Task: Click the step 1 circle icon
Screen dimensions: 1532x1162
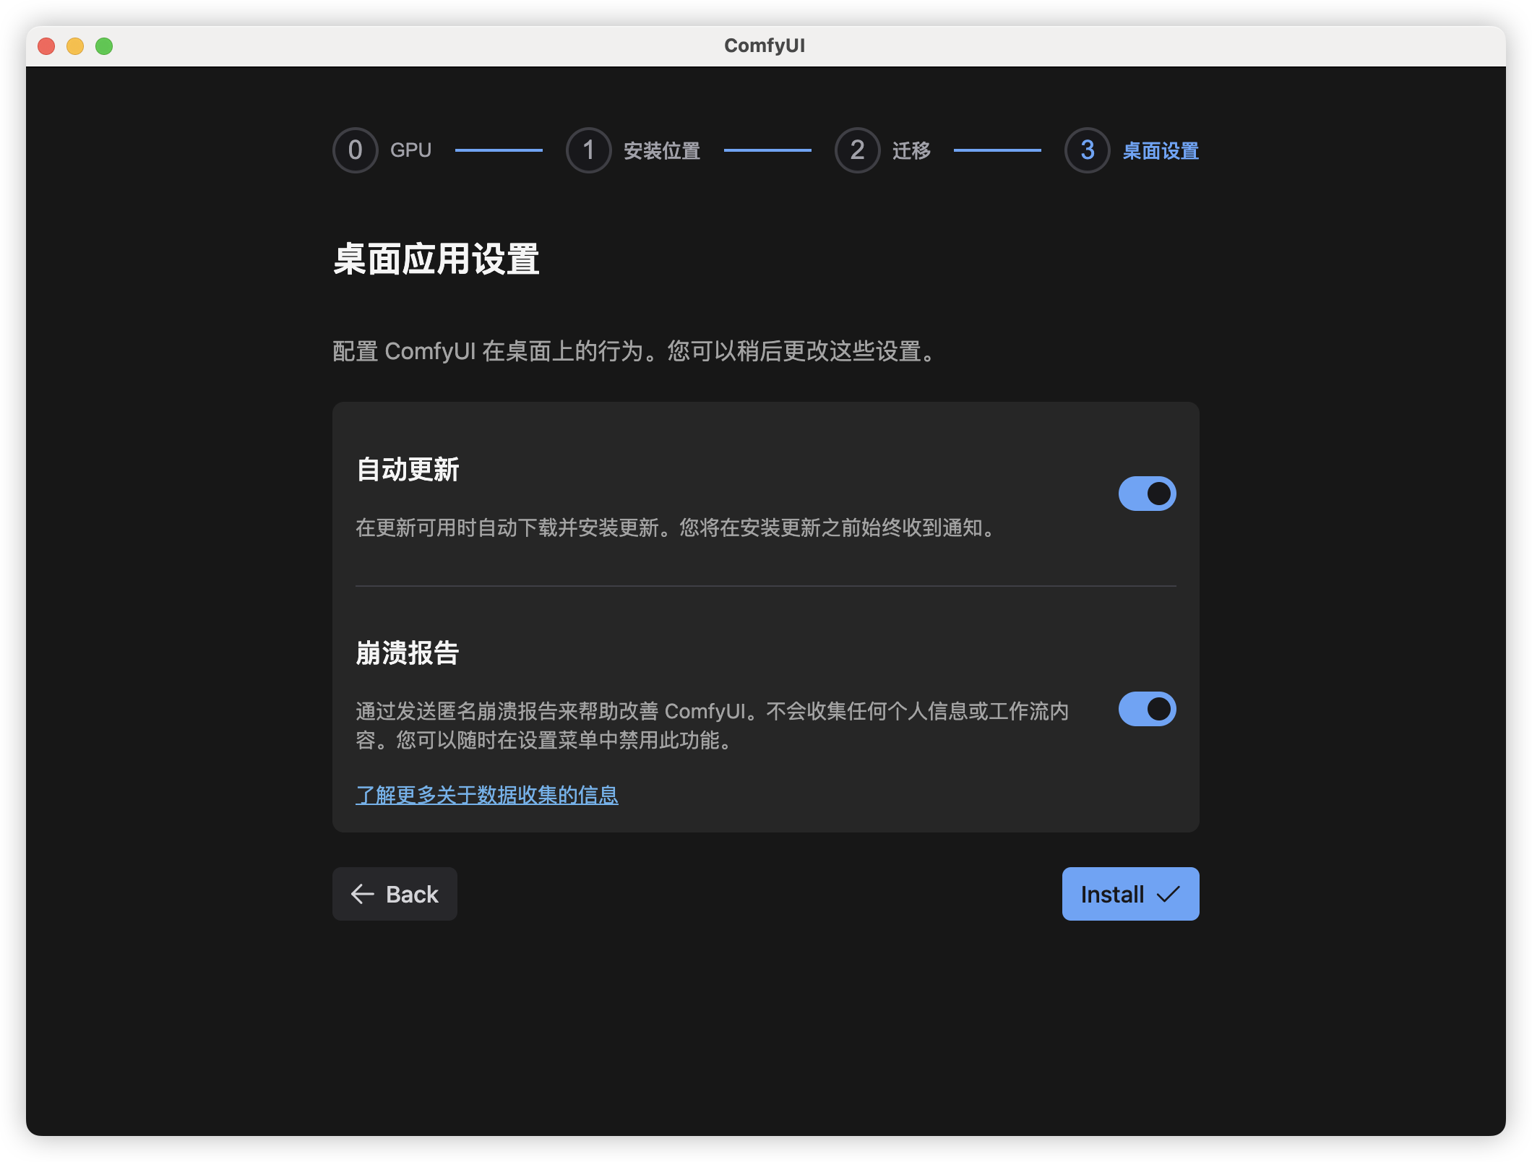Action: 588,150
